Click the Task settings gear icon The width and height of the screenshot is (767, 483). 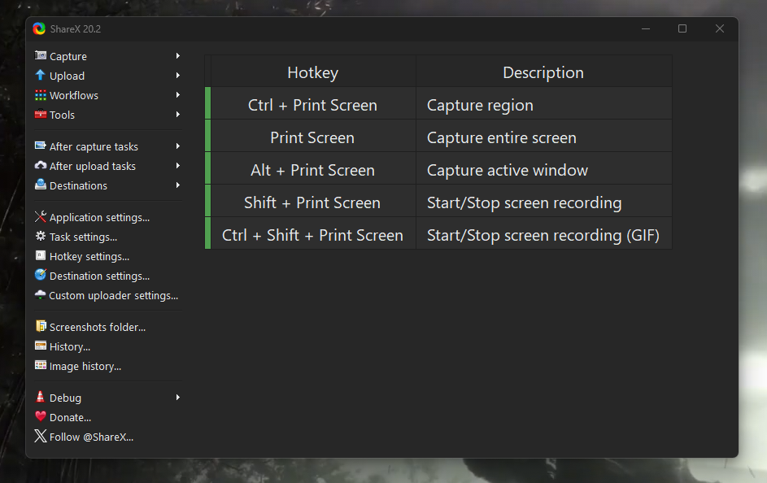point(41,236)
